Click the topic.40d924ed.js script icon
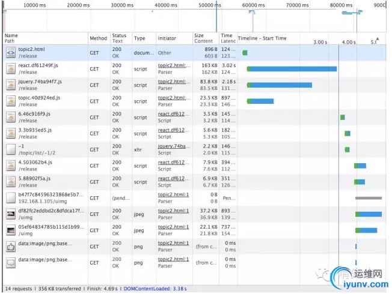 11,101
